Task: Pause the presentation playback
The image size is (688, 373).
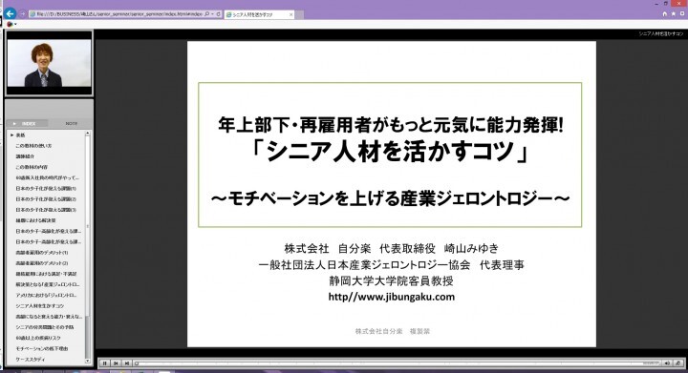Action: [104, 363]
